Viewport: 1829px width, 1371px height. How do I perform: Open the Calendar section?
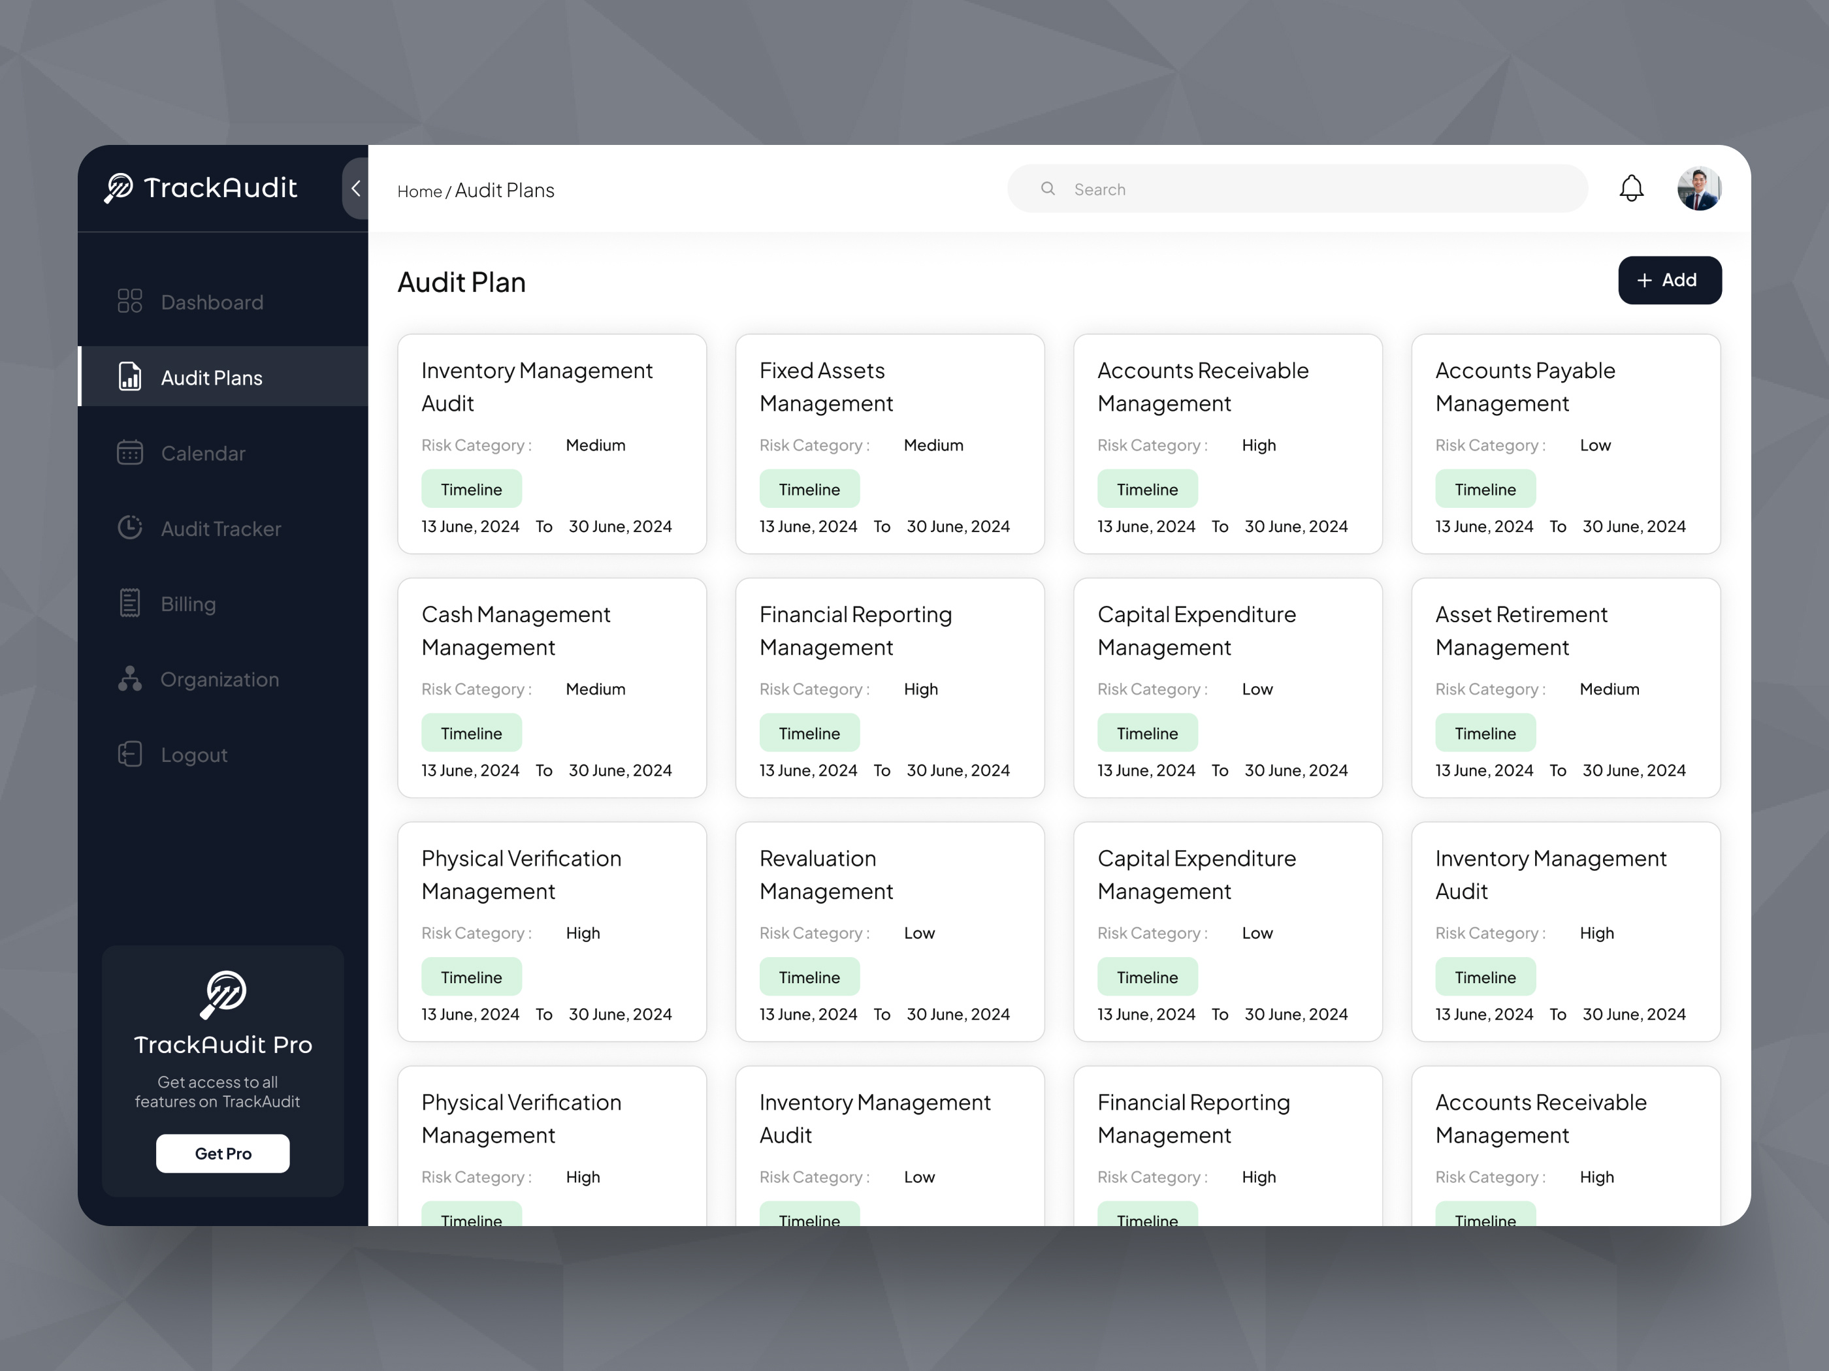[x=202, y=453]
